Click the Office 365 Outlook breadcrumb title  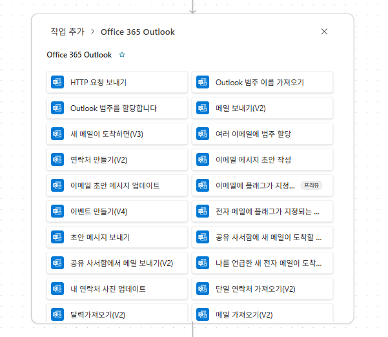138,32
